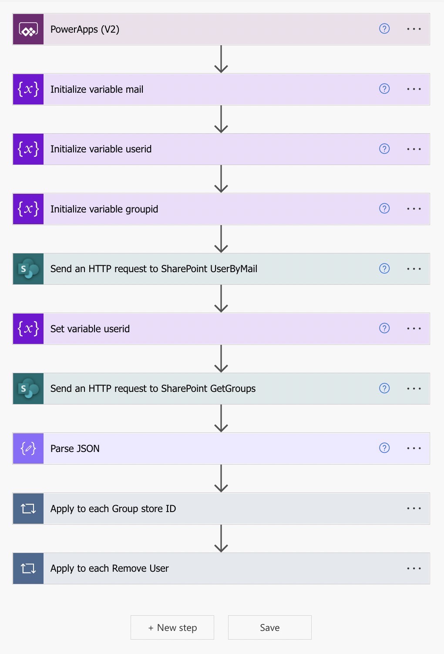This screenshot has height=654, width=444.
Task: Click the SharePoint icon on GetGroups request
Action: pyautogui.click(x=28, y=388)
